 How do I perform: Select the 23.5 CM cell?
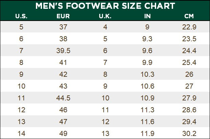[189, 39]
